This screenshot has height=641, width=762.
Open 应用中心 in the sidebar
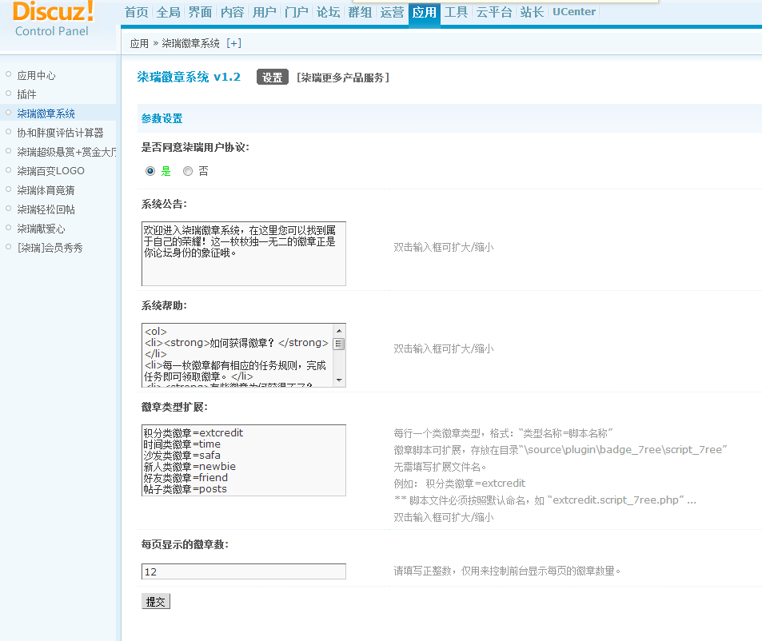tap(37, 75)
